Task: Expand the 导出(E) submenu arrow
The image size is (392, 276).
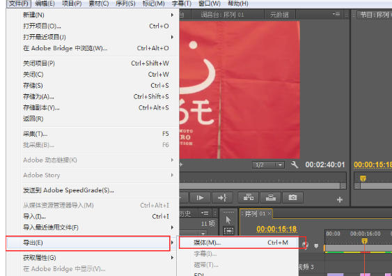Action: [172, 243]
